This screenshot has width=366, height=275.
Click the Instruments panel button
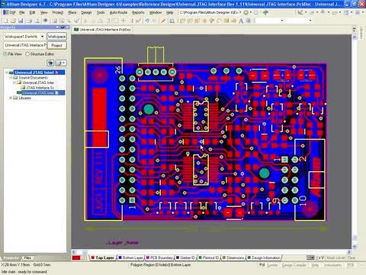point(332,265)
